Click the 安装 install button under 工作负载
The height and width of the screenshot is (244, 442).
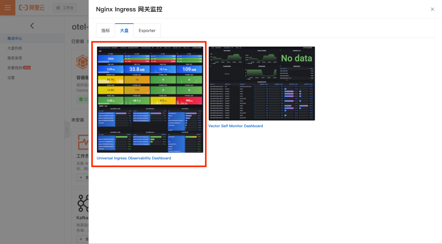84,177
